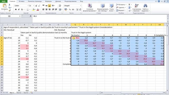Open the Файл tab
The height and width of the screenshot is (95, 169).
coord(4,1)
